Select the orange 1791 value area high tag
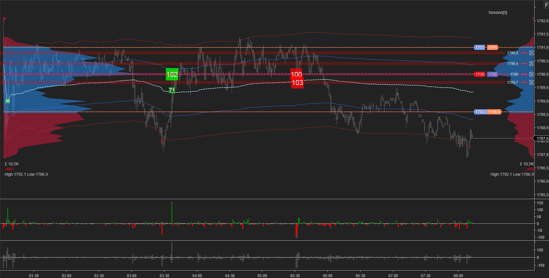Screen dimensions: 549x278 pos(492,47)
